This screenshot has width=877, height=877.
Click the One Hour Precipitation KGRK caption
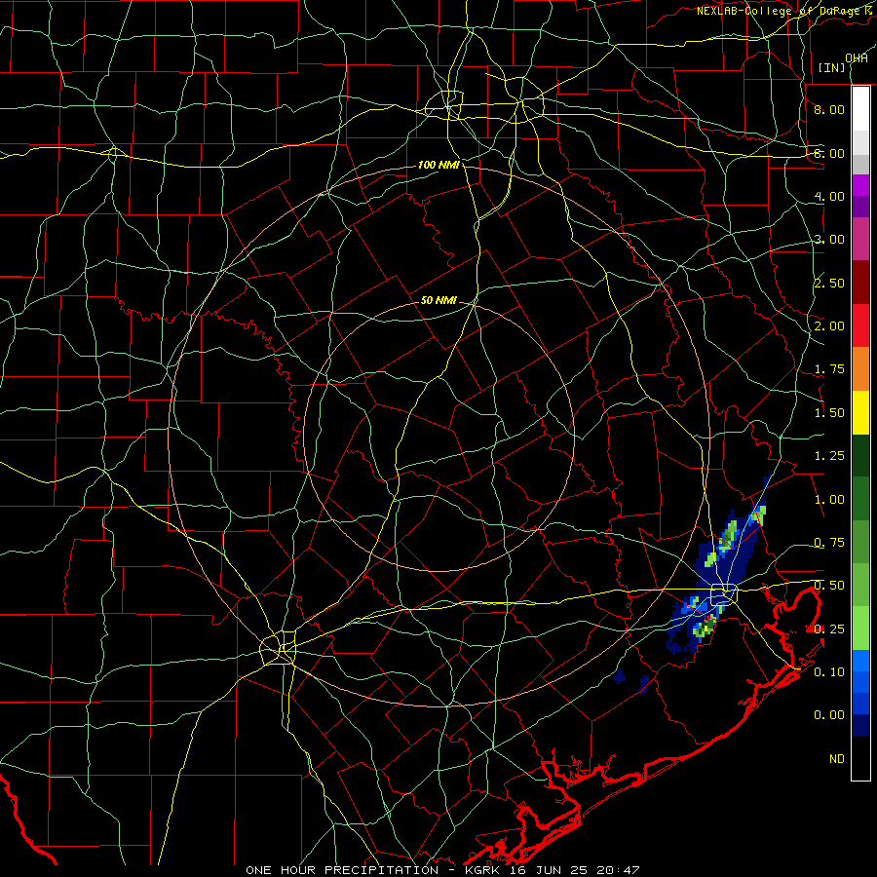coord(442,870)
